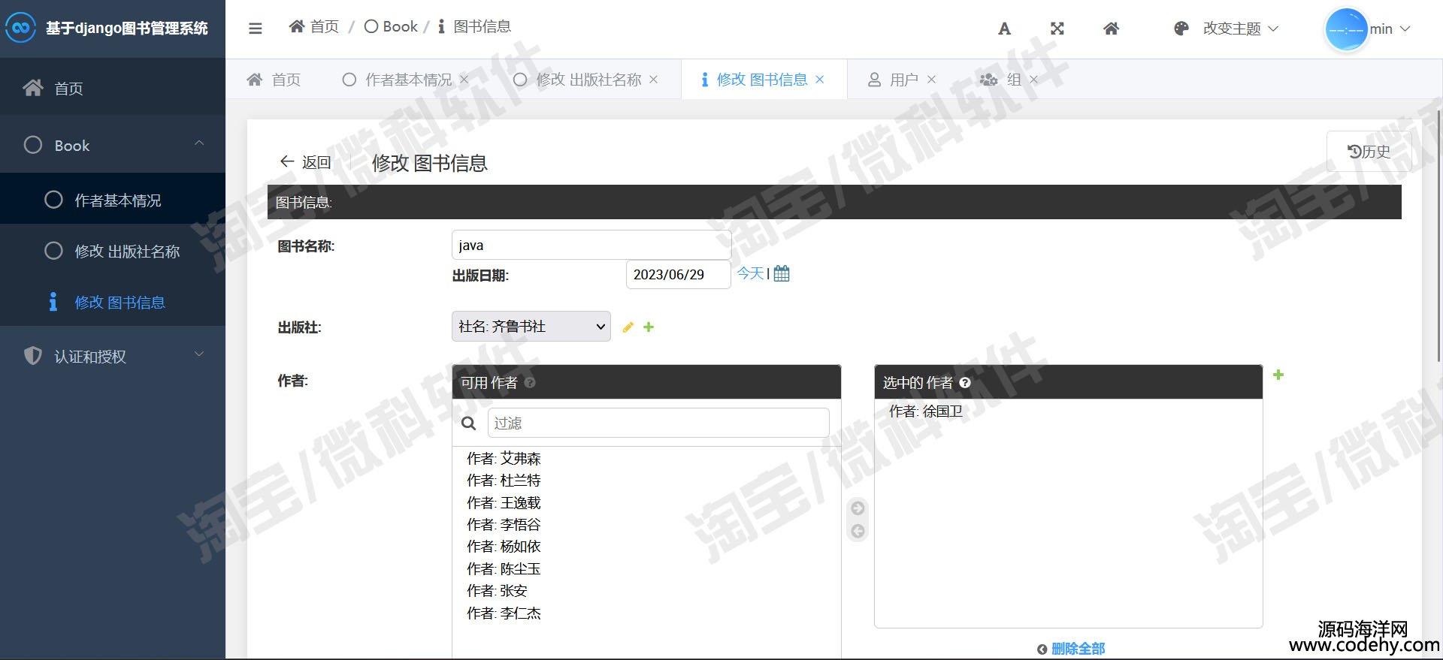Switch to the 首页 tab
Image resolution: width=1443 pixels, height=660 pixels.
[274, 80]
